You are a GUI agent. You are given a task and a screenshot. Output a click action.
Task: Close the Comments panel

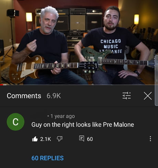pyautogui.click(x=148, y=96)
